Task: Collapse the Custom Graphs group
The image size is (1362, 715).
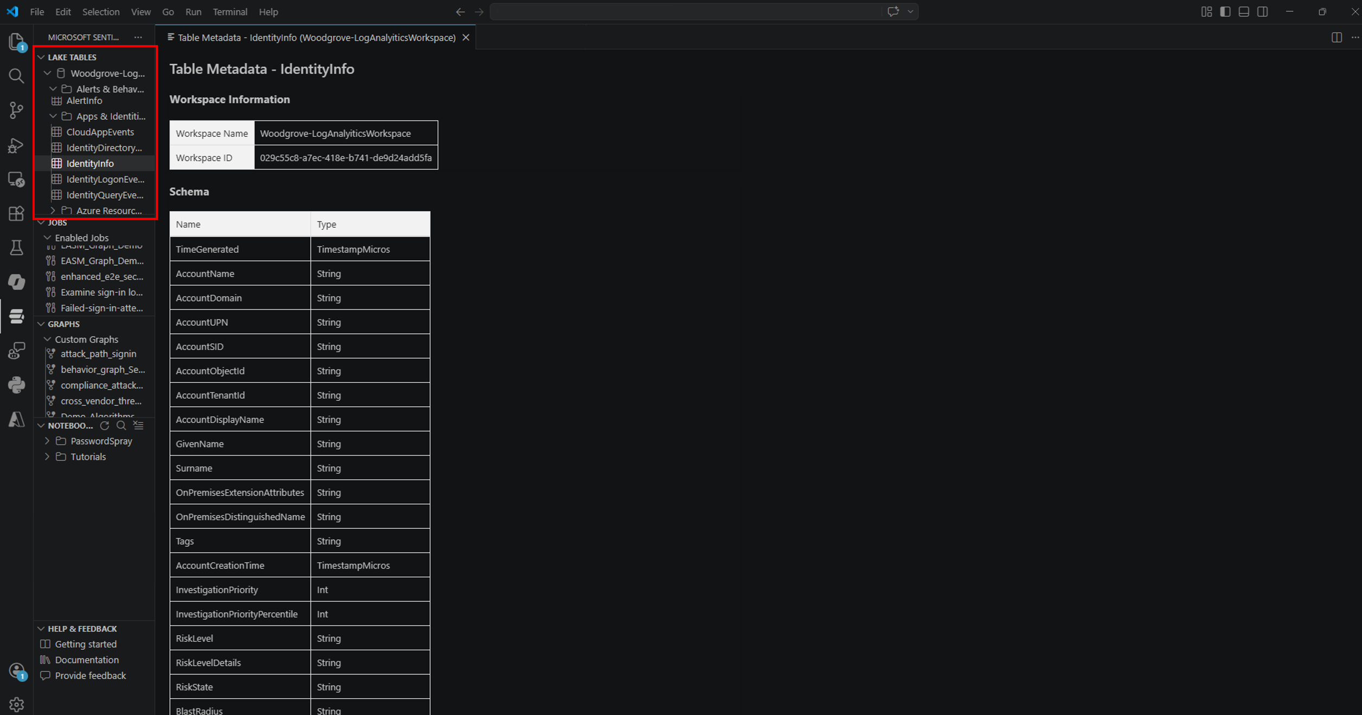Action: coord(48,339)
